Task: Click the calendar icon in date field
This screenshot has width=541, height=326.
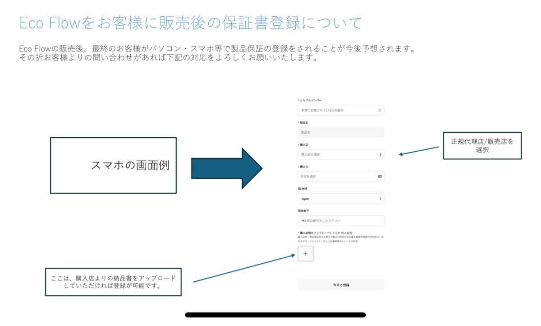Action: pyautogui.click(x=380, y=177)
